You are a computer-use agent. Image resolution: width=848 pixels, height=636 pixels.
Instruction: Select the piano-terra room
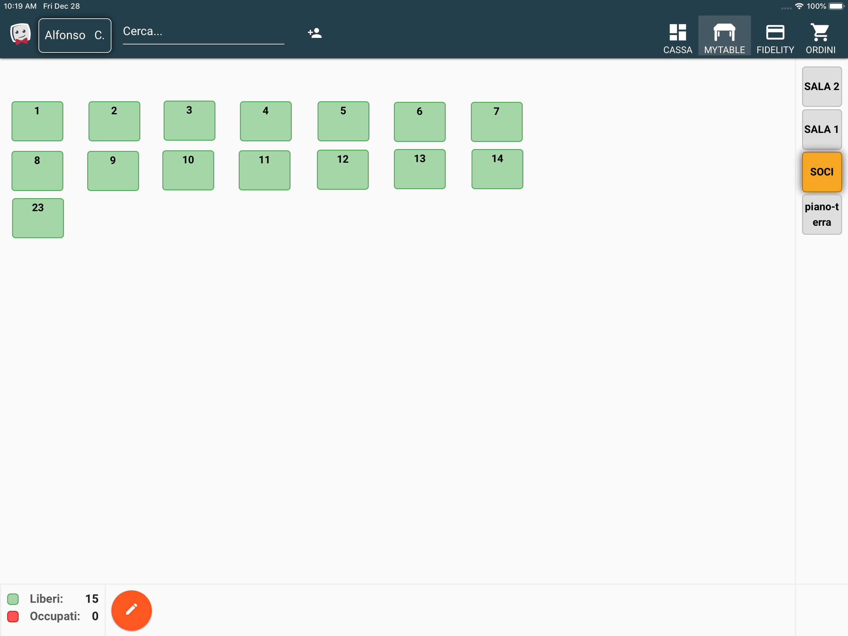point(822,214)
